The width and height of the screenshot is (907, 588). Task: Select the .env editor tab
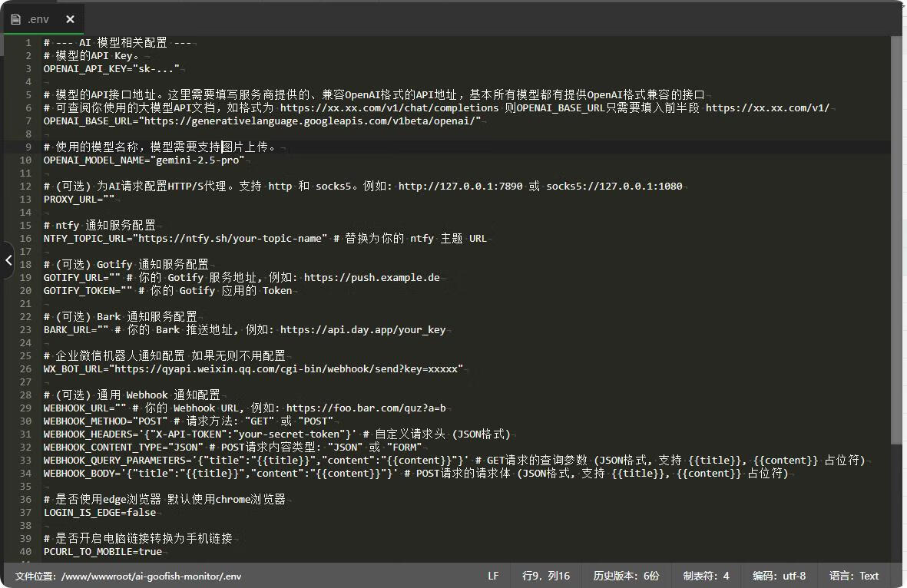44,19
